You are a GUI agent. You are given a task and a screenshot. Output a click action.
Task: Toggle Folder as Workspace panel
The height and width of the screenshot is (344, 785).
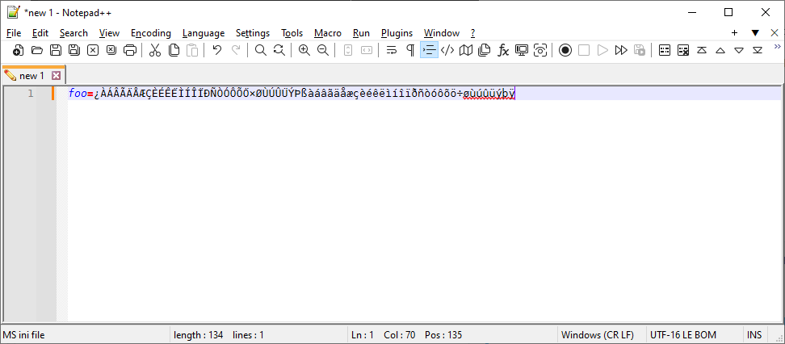tap(522, 50)
